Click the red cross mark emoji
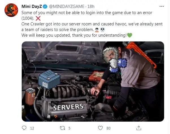 38,18
